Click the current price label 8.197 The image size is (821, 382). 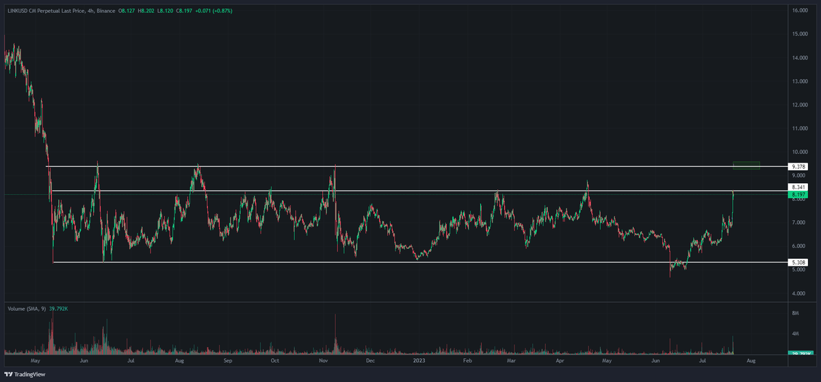(x=799, y=194)
